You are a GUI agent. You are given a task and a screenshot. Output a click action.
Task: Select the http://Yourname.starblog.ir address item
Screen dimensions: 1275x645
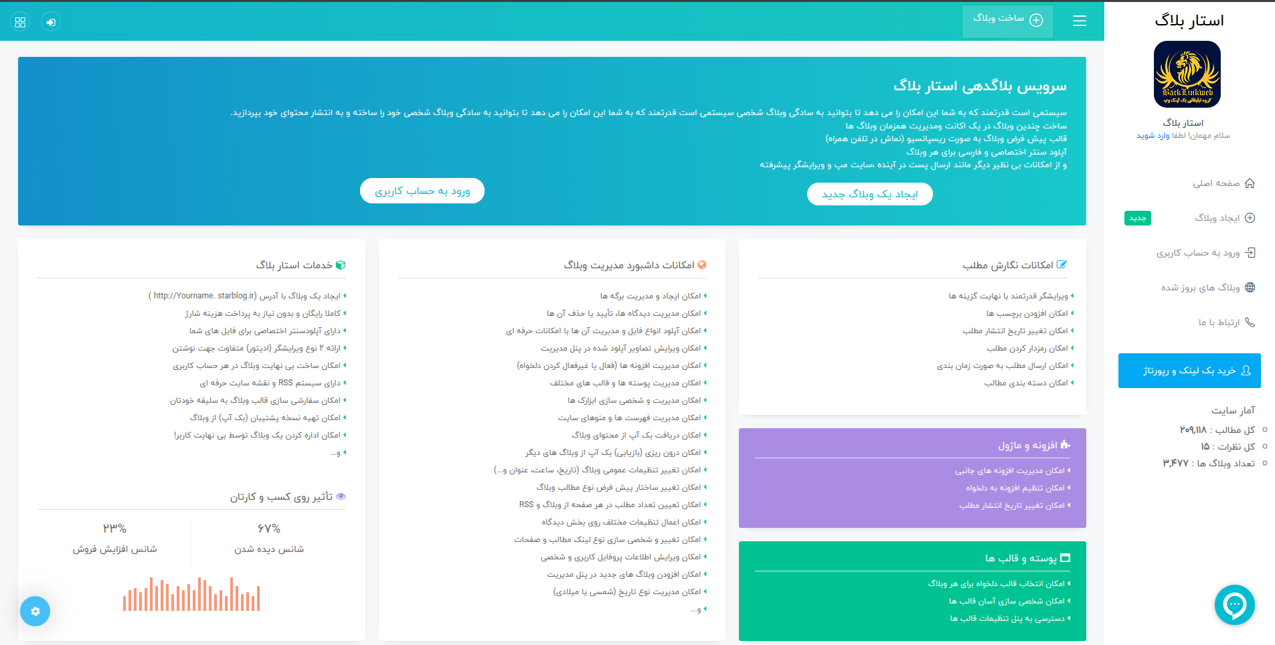[245, 296]
